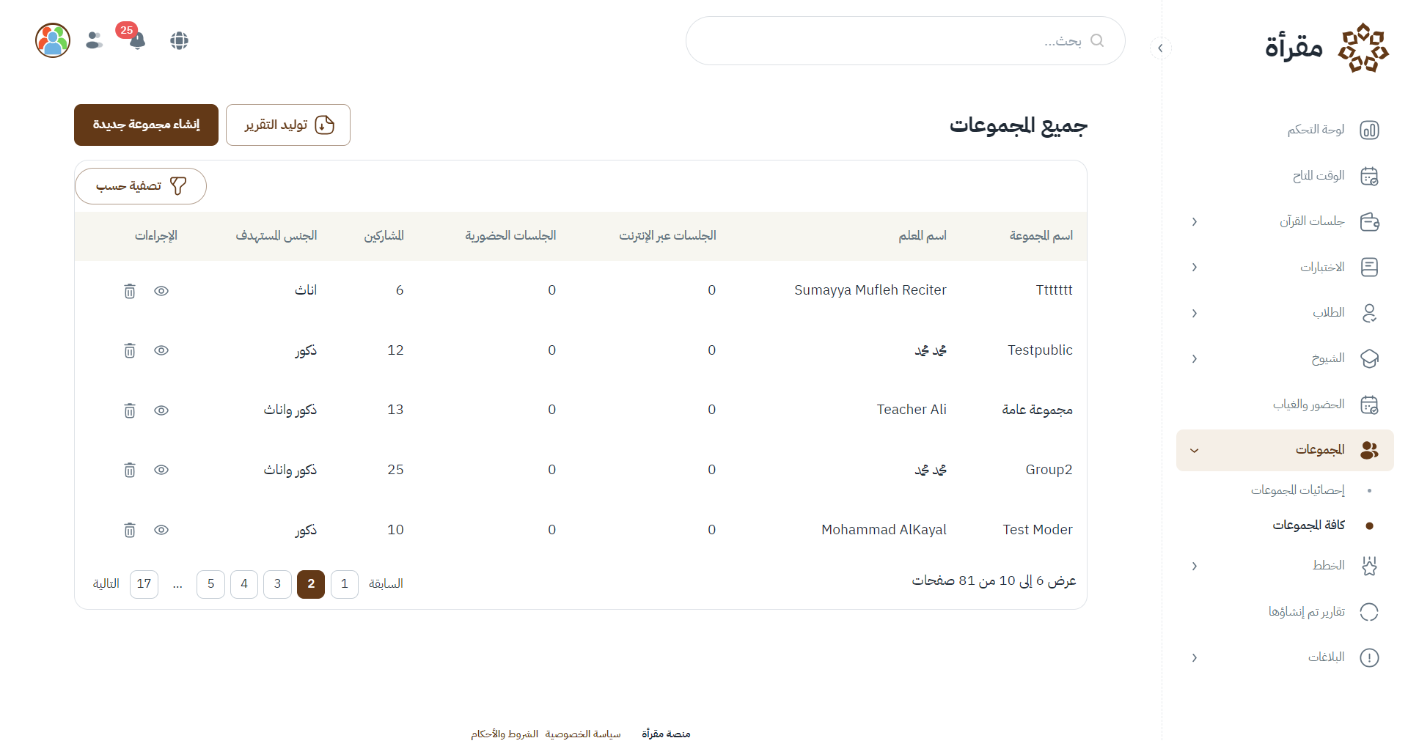Go to لوحة التحكم dashboard menu item
Image resolution: width=1408 pixels, height=749 pixels.
(1316, 130)
